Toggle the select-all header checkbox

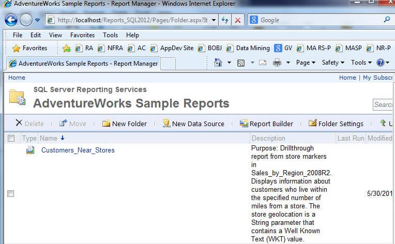(x=11, y=138)
